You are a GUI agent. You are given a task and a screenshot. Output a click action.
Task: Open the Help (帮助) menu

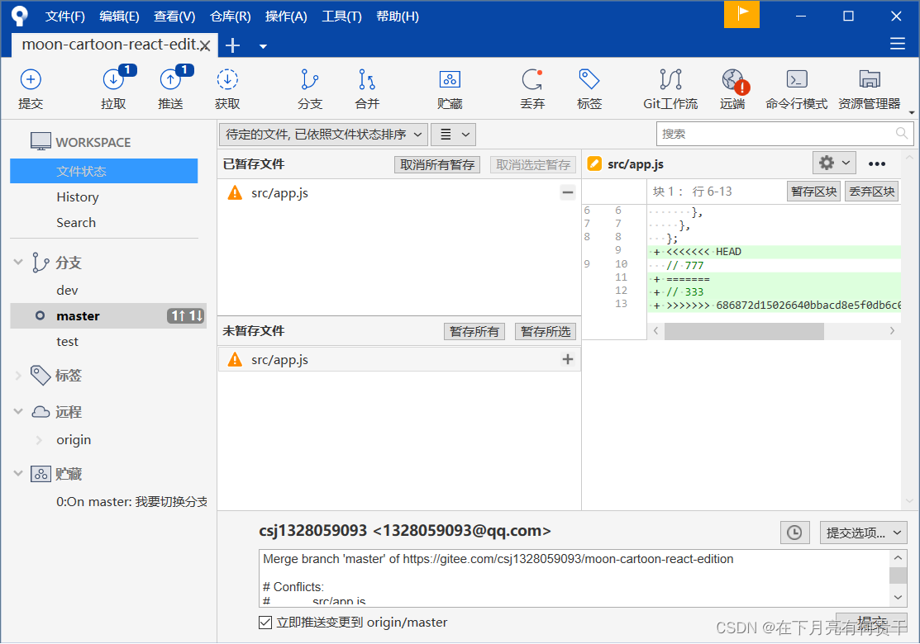click(398, 17)
